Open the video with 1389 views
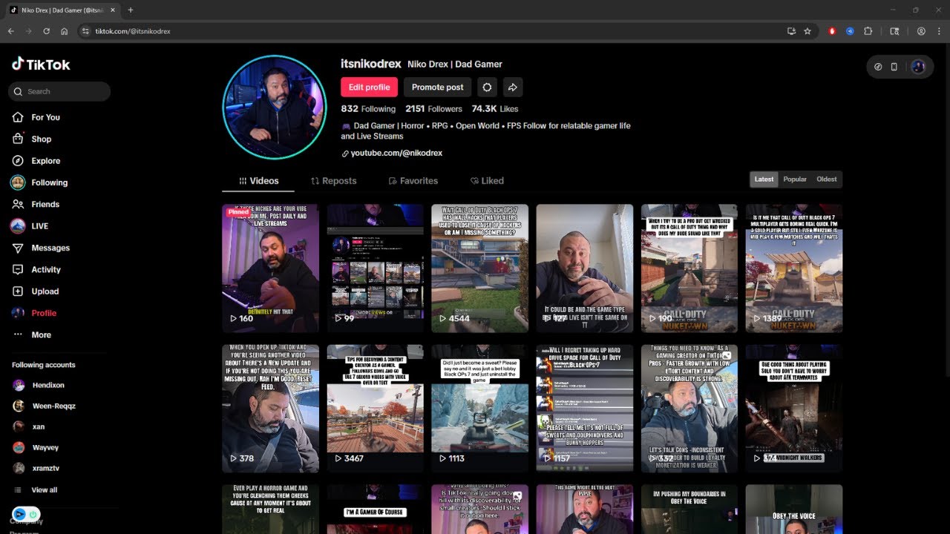Viewport: 950px width, 534px height. click(x=794, y=268)
